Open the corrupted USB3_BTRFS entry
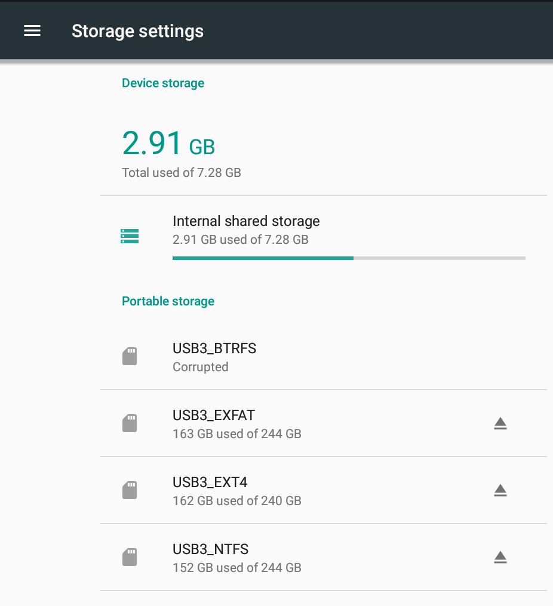This screenshot has width=553, height=606. [324, 356]
